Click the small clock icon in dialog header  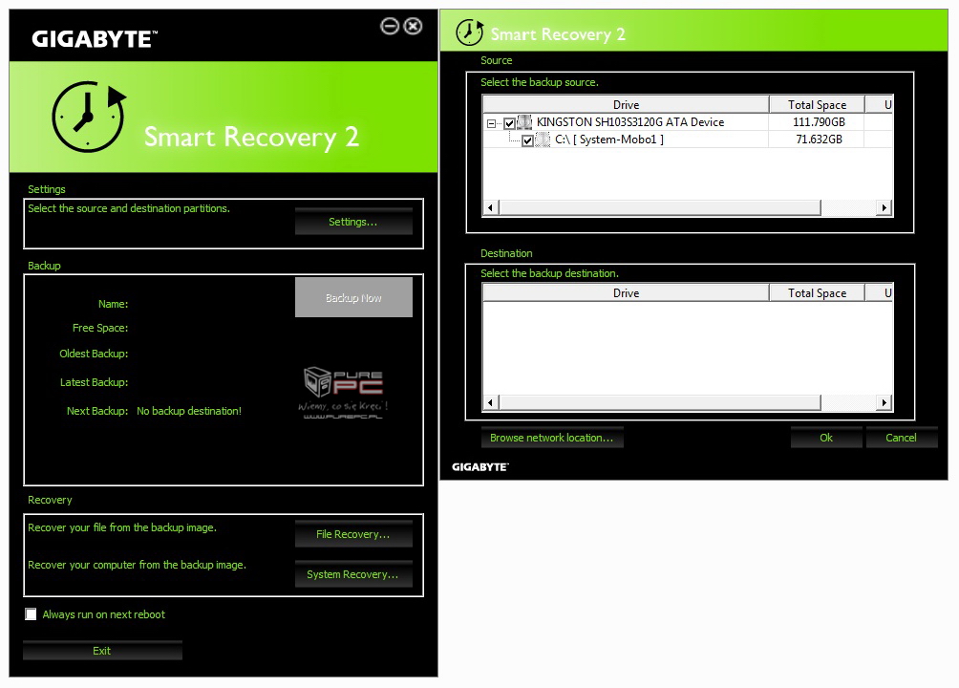[x=469, y=32]
